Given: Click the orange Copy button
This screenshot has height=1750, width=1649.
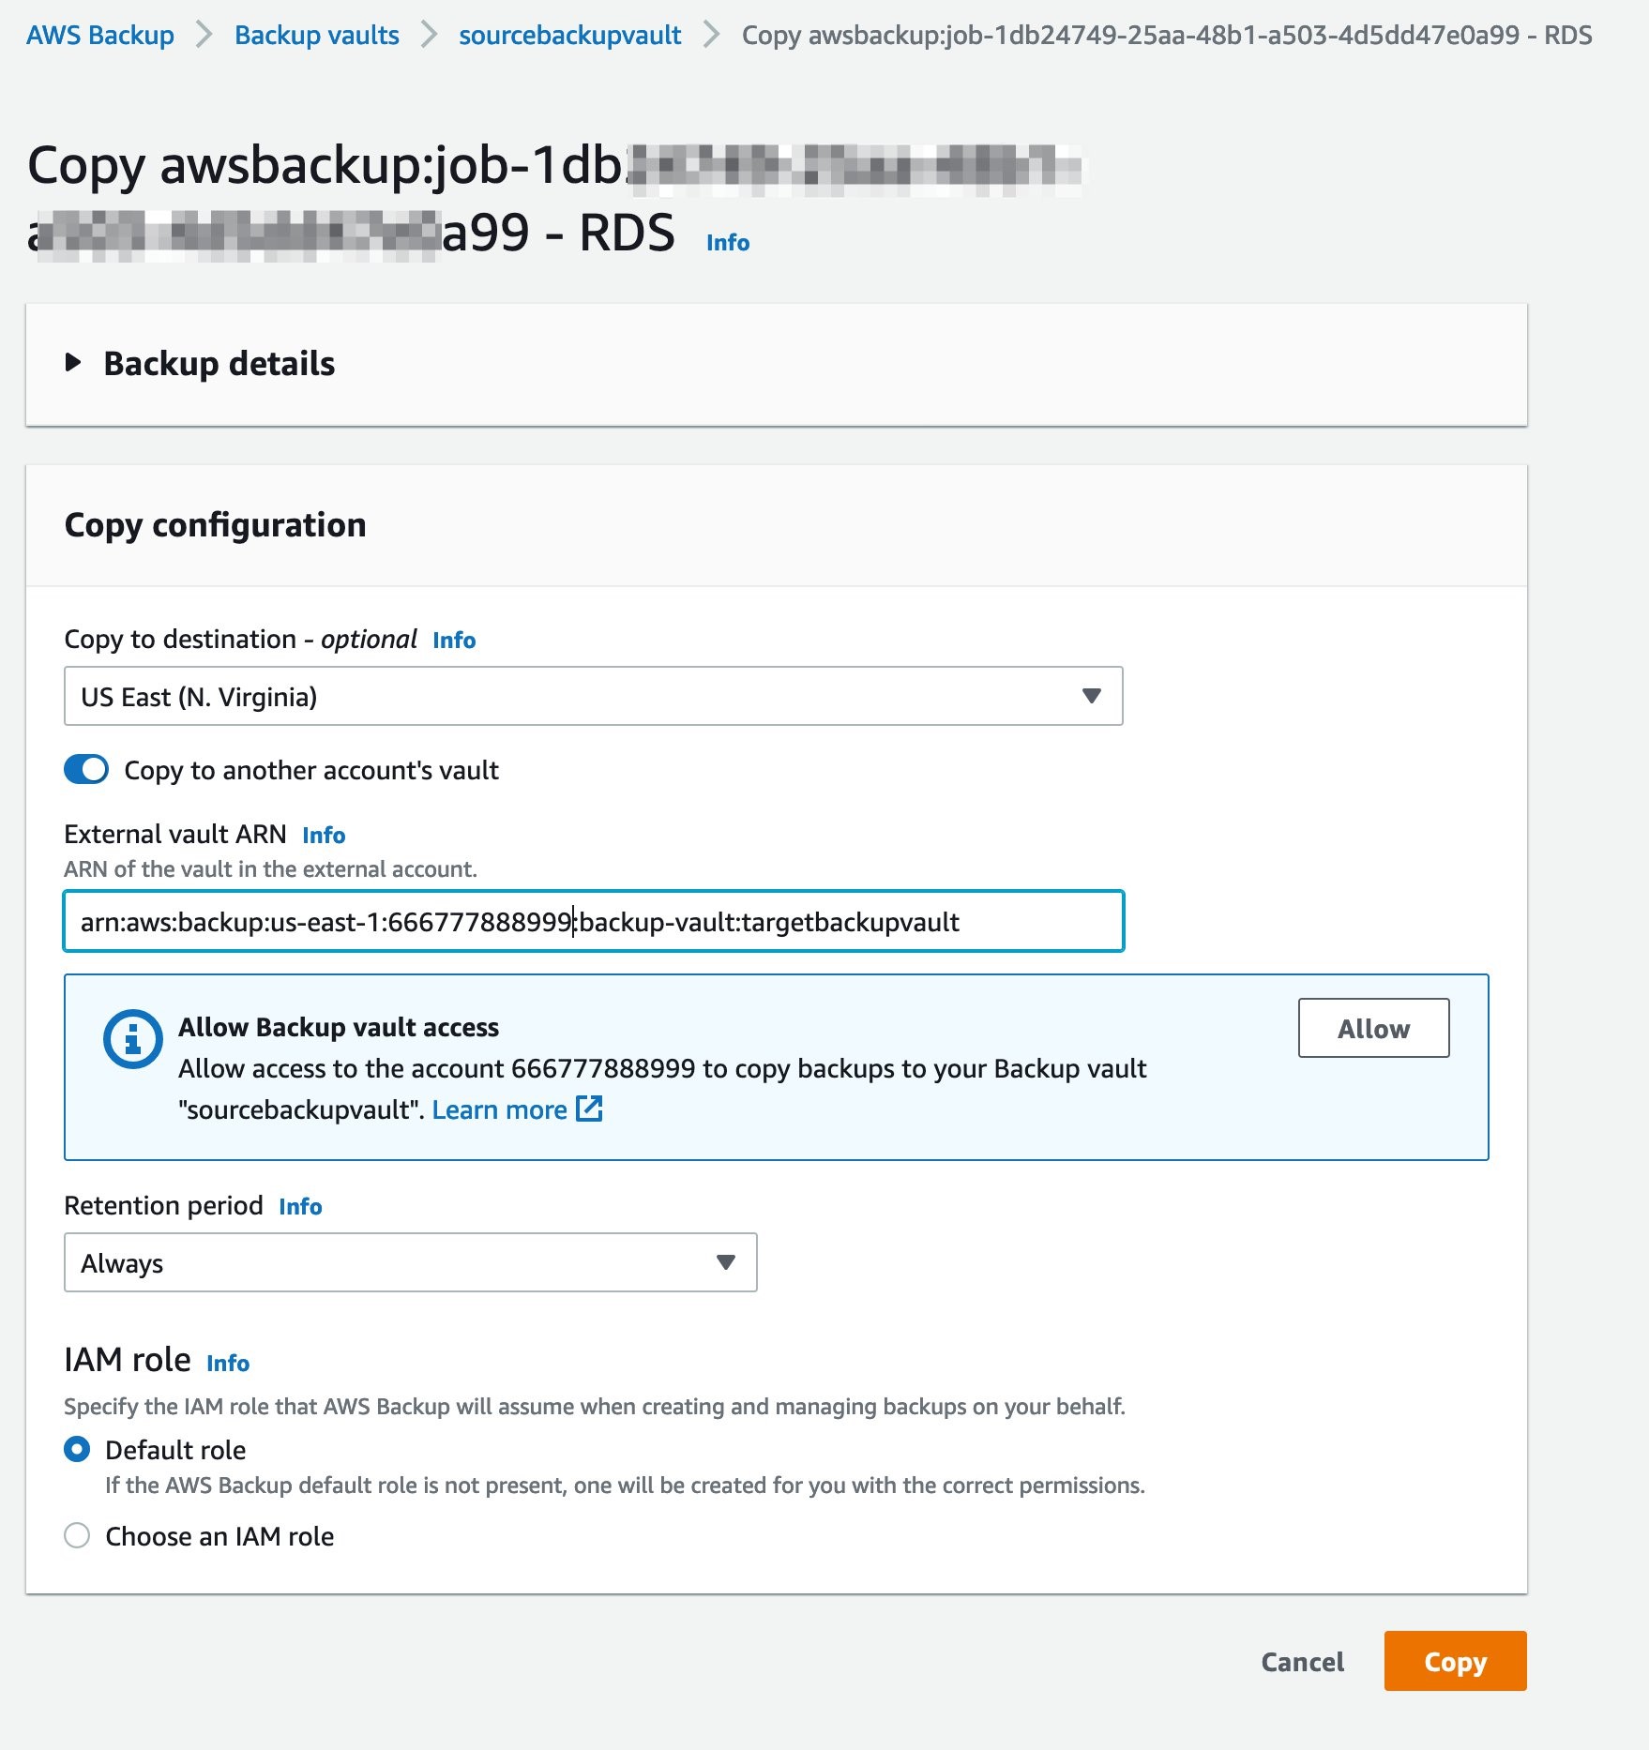Looking at the screenshot, I should click(x=1455, y=1662).
